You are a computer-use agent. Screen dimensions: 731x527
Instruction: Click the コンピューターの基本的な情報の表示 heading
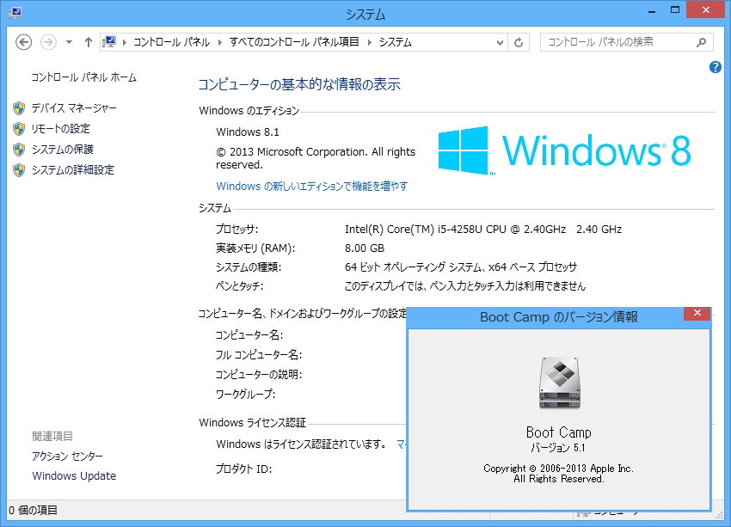pos(299,84)
